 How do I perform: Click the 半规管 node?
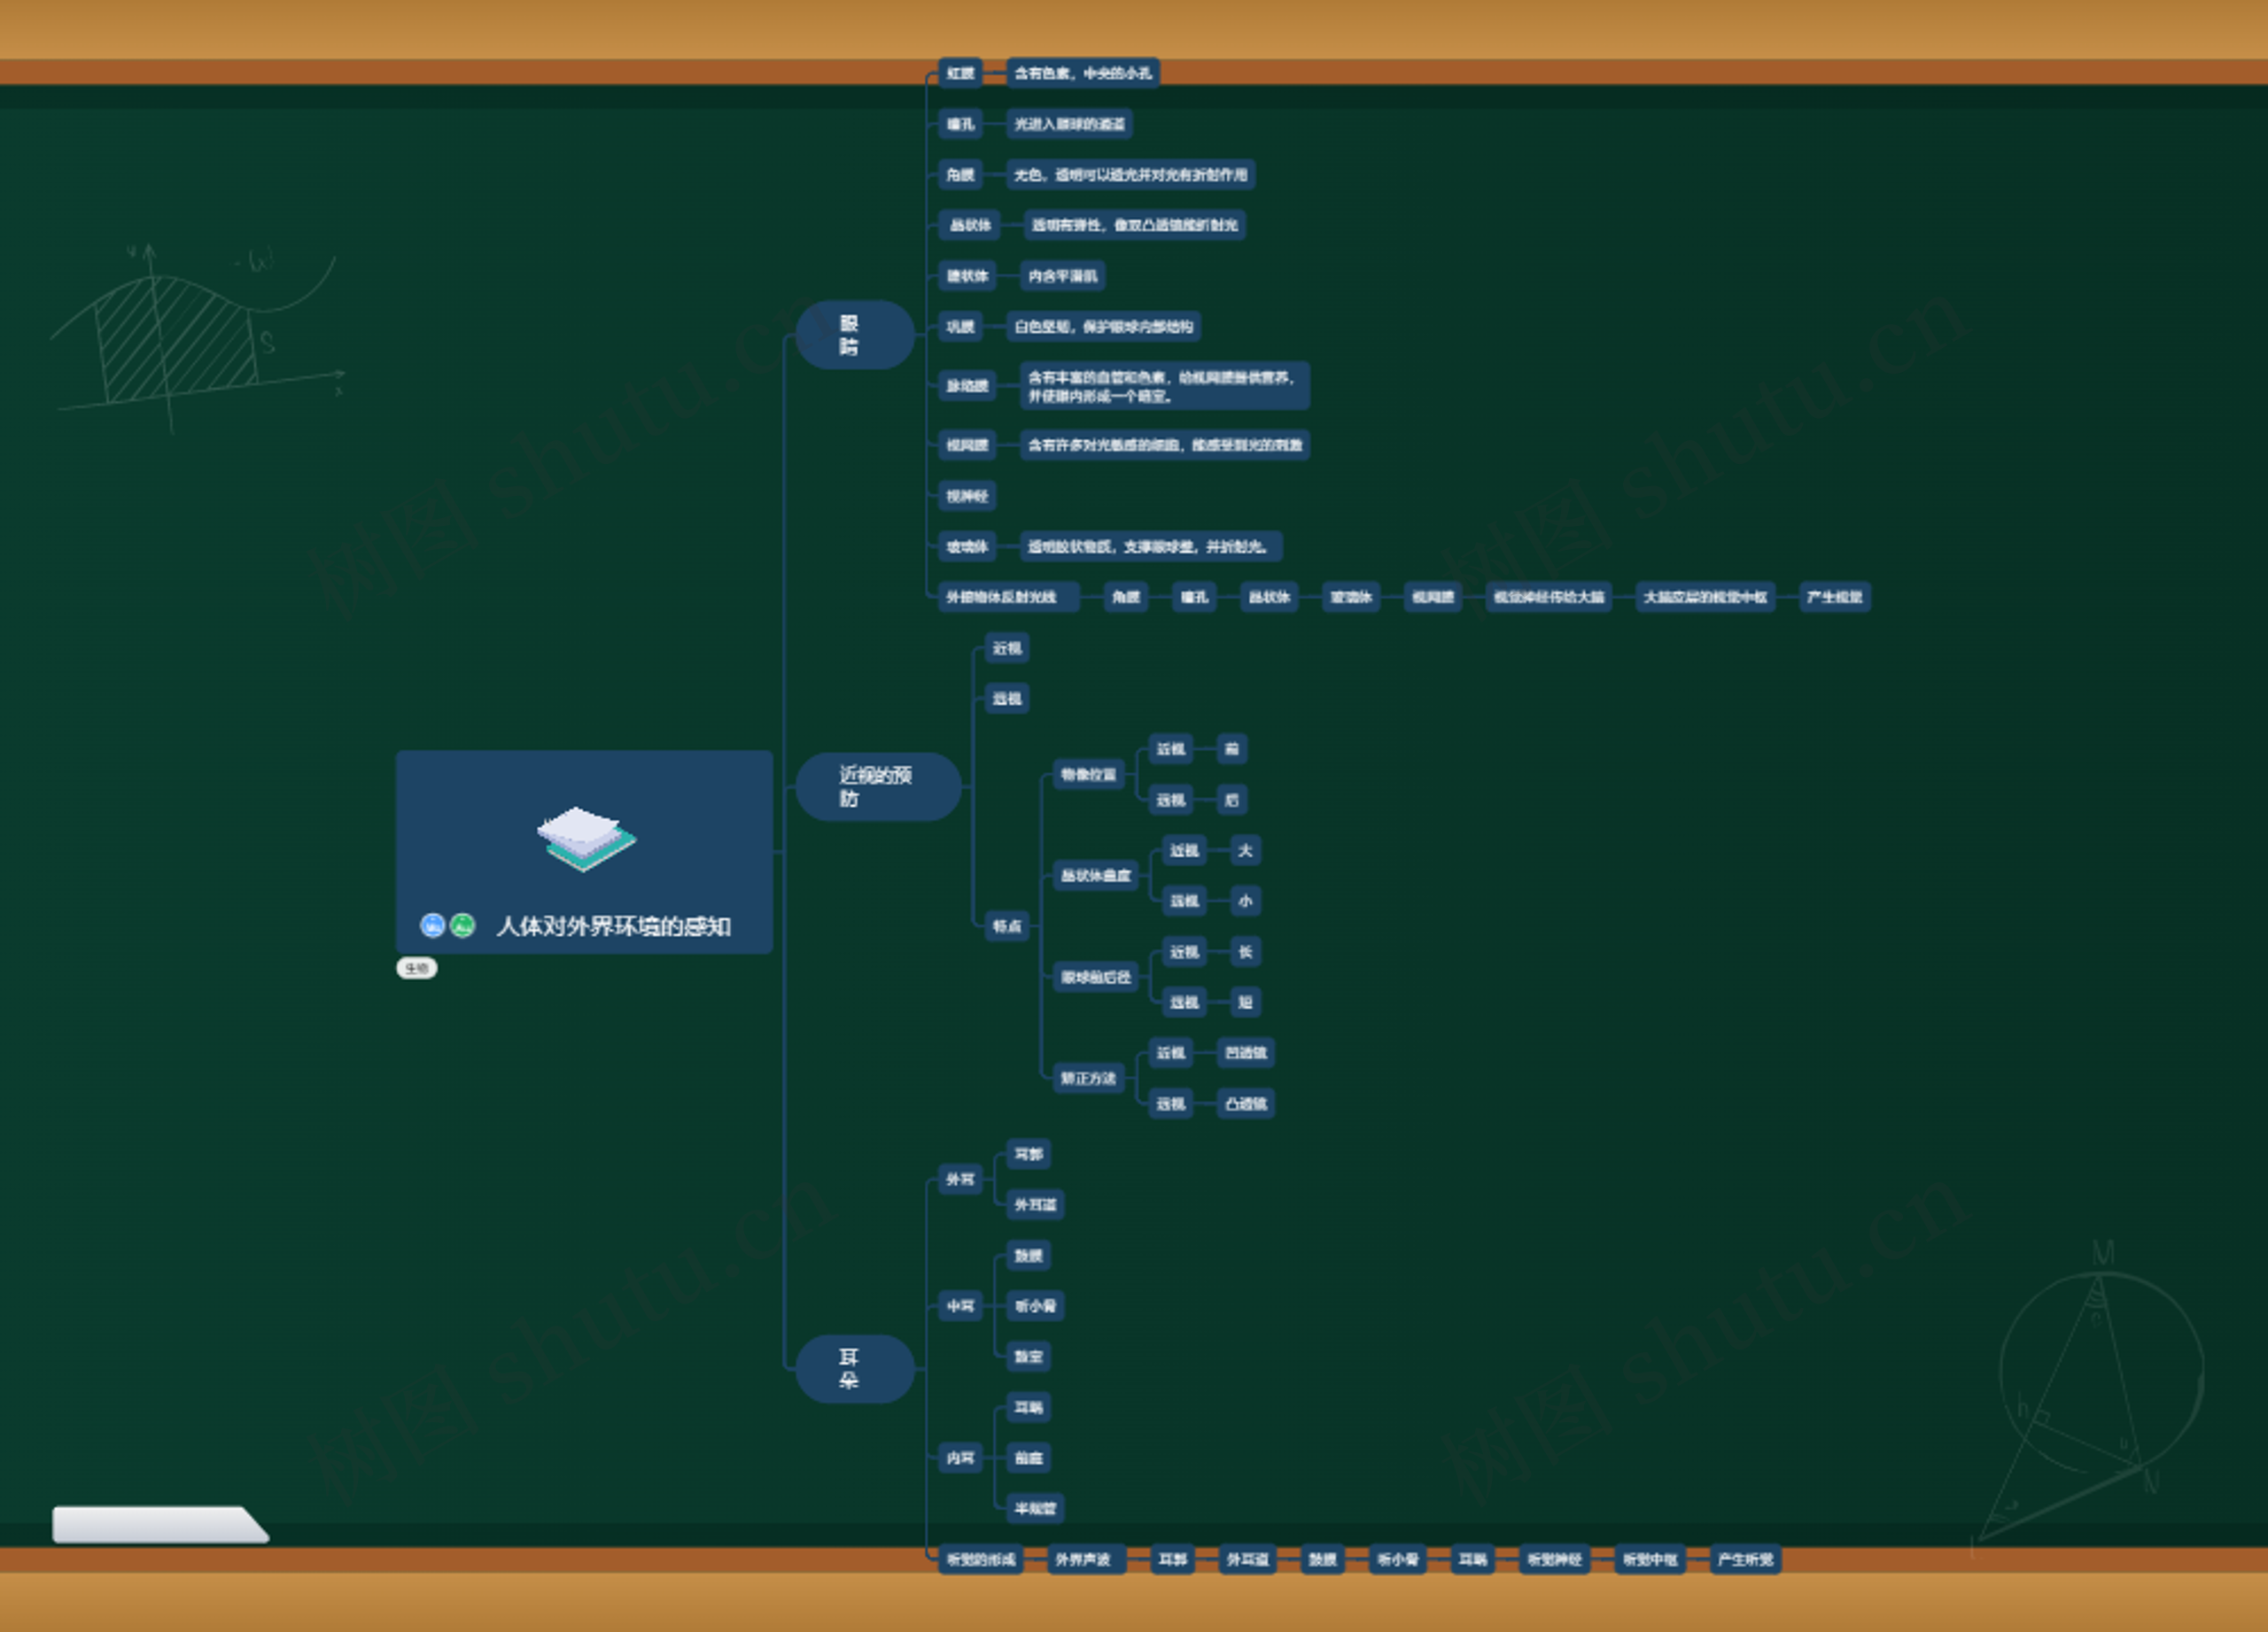point(1034,1508)
